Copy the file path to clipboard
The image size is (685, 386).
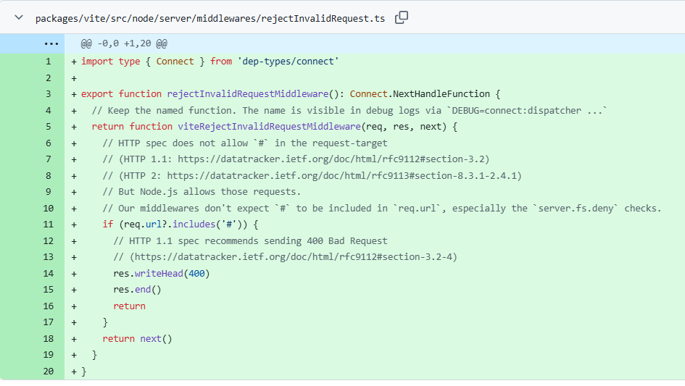(x=401, y=18)
